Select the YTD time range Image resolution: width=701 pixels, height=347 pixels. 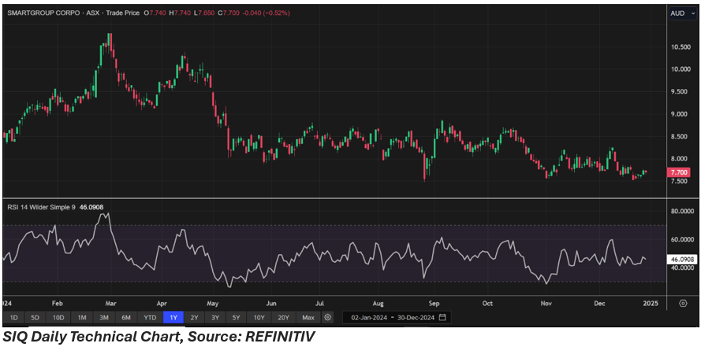pos(150,318)
